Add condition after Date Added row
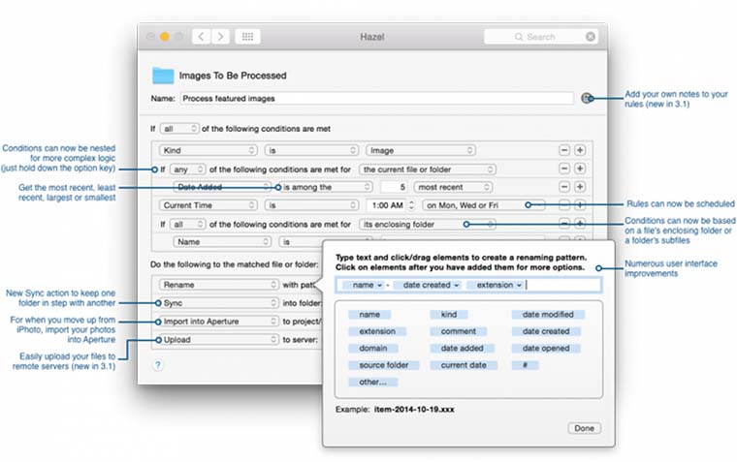This screenshot has height=462, width=737. [580, 187]
